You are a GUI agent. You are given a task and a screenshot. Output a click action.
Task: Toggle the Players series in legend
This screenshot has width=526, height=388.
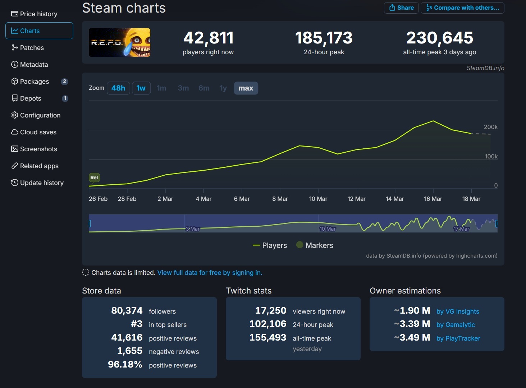pos(270,245)
